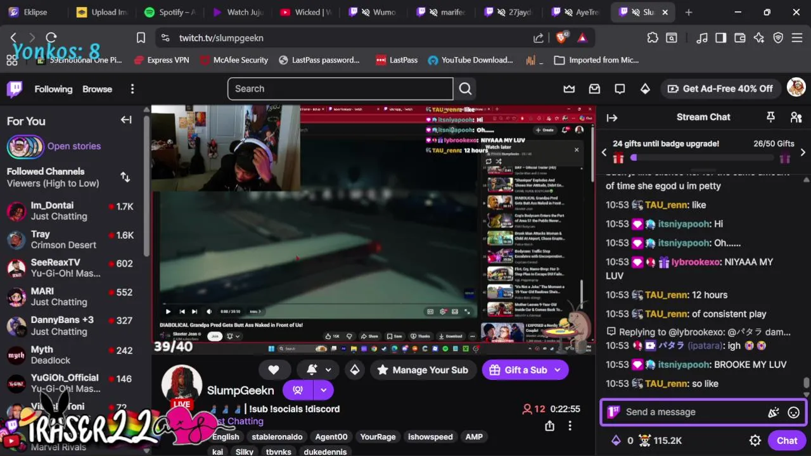Open chat settings gear icon
The image size is (811, 456).
pyautogui.click(x=755, y=441)
